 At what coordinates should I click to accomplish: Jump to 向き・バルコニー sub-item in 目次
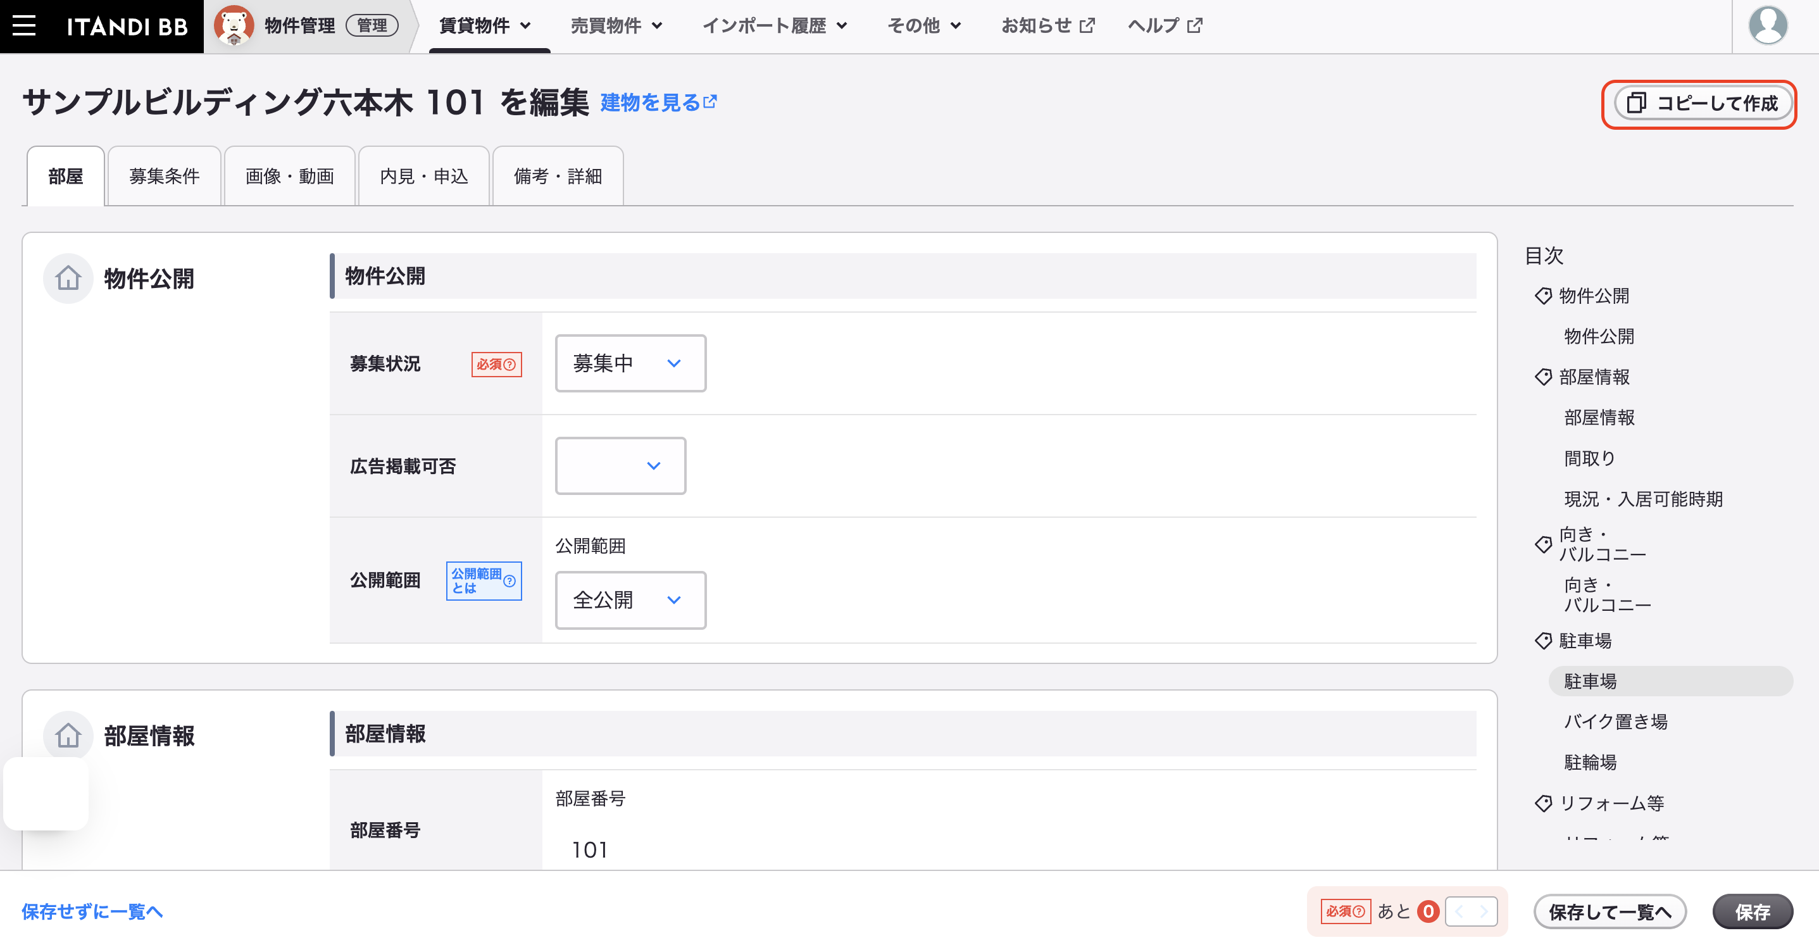point(1607,594)
